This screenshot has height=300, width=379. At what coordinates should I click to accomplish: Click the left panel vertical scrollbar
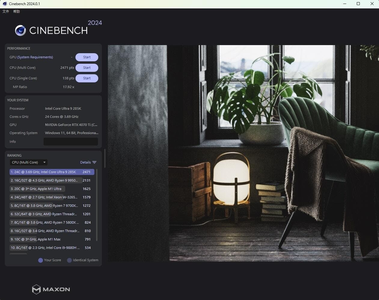[x=105, y=158]
